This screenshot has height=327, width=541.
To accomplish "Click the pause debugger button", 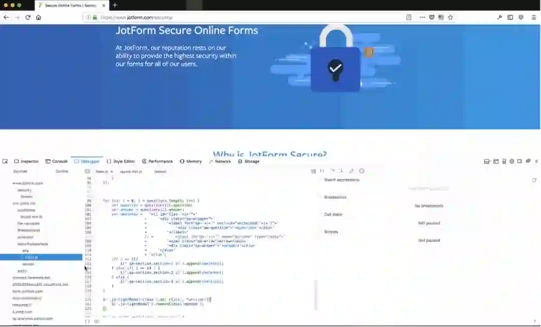I will pyautogui.click(x=322, y=171).
